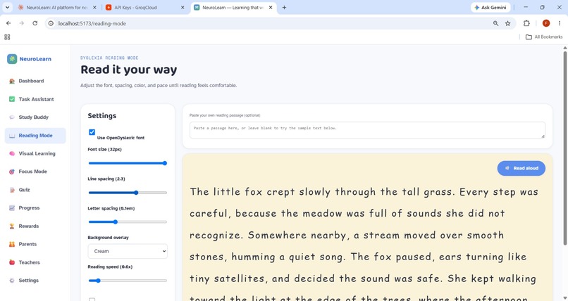Click the zoom magnifier icon in address bar
Image resolution: width=568 pixels, height=301 pixels.
[x=495, y=23]
